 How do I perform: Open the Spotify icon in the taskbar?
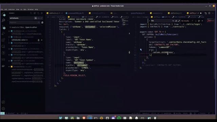tap(119, 118)
